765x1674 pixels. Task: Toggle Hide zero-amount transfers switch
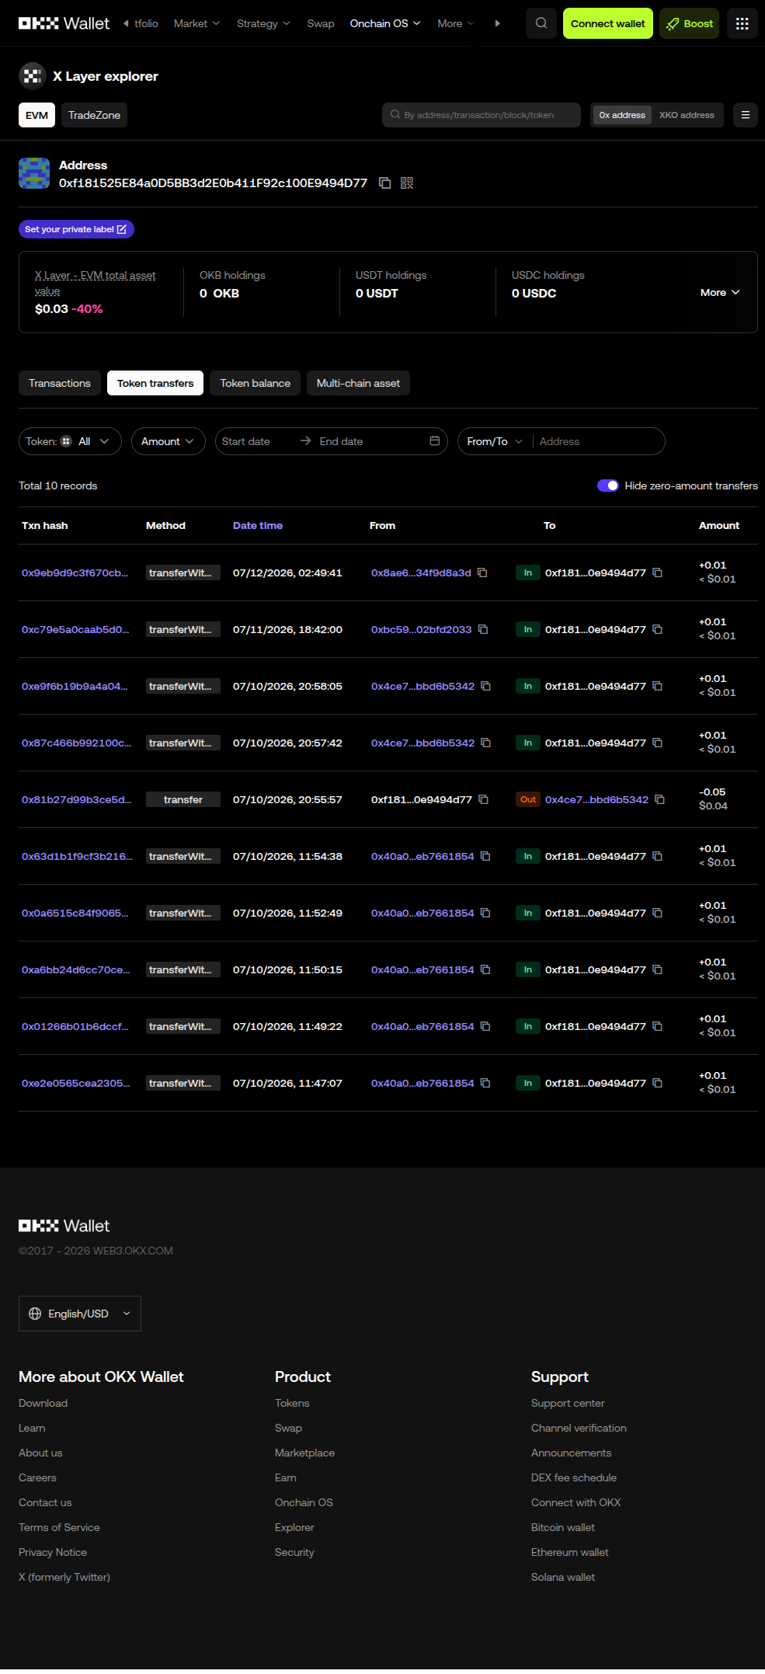pos(607,485)
